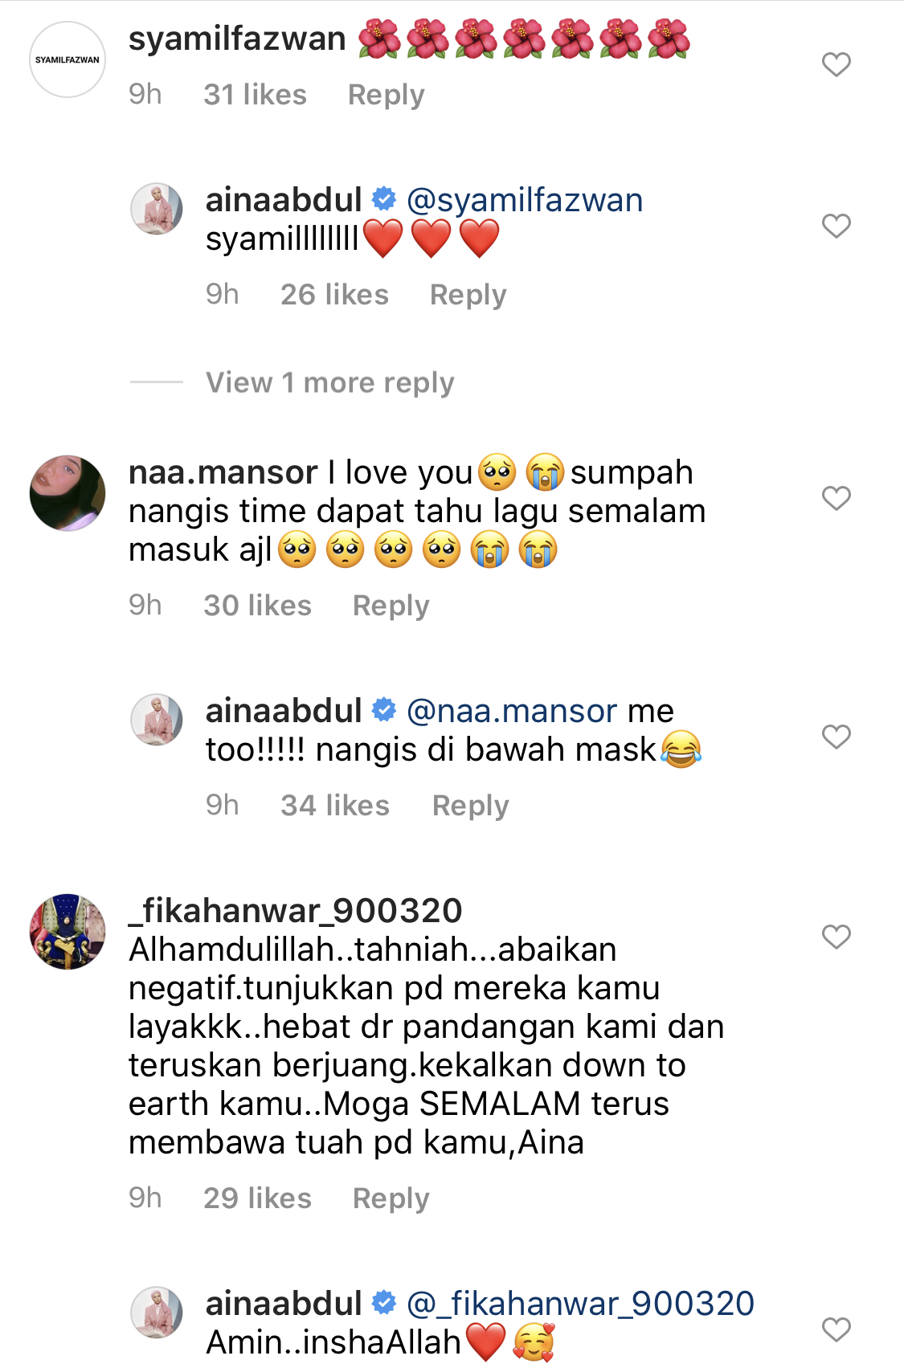This screenshot has width=904, height=1372.
Task: Reply to syamilfazwan's comment
Action: tap(386, 95)
